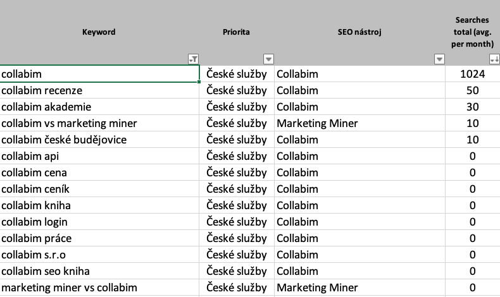Select the value 50 for collabim recenze
The image size is (500, 297).
473,90
